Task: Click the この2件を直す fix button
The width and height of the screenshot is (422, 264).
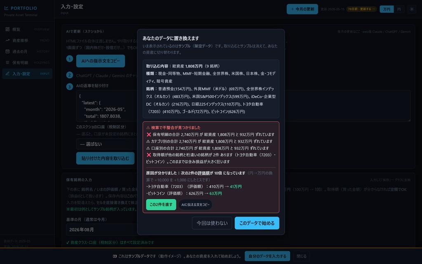Action: click(161, 205)
